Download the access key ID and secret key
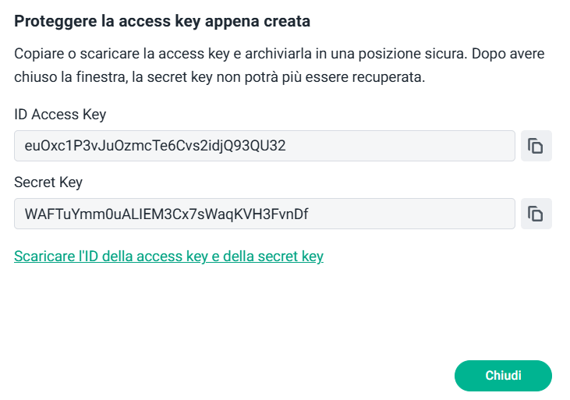The height and width of the screenshot is (400, 570). click(168, 256)
